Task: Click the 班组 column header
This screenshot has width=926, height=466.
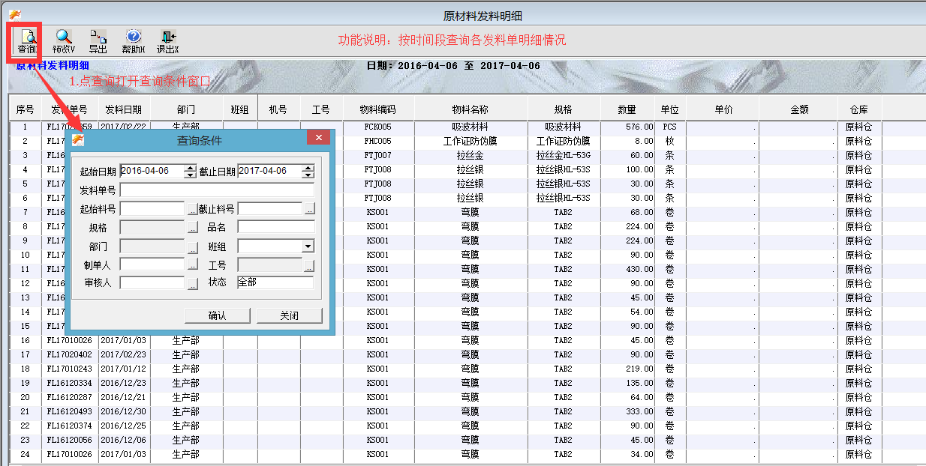Action: coord(240,109)
